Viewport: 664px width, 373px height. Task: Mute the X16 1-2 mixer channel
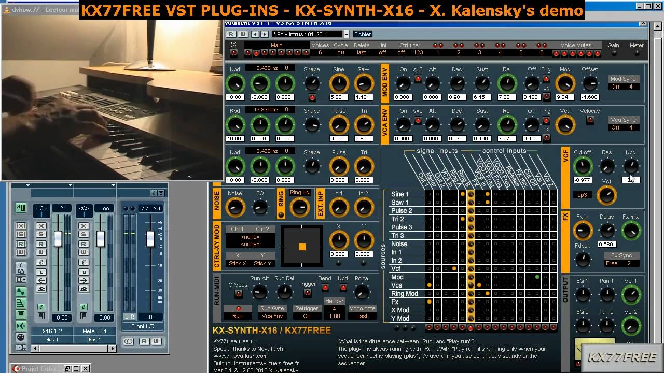pos(41,226)
